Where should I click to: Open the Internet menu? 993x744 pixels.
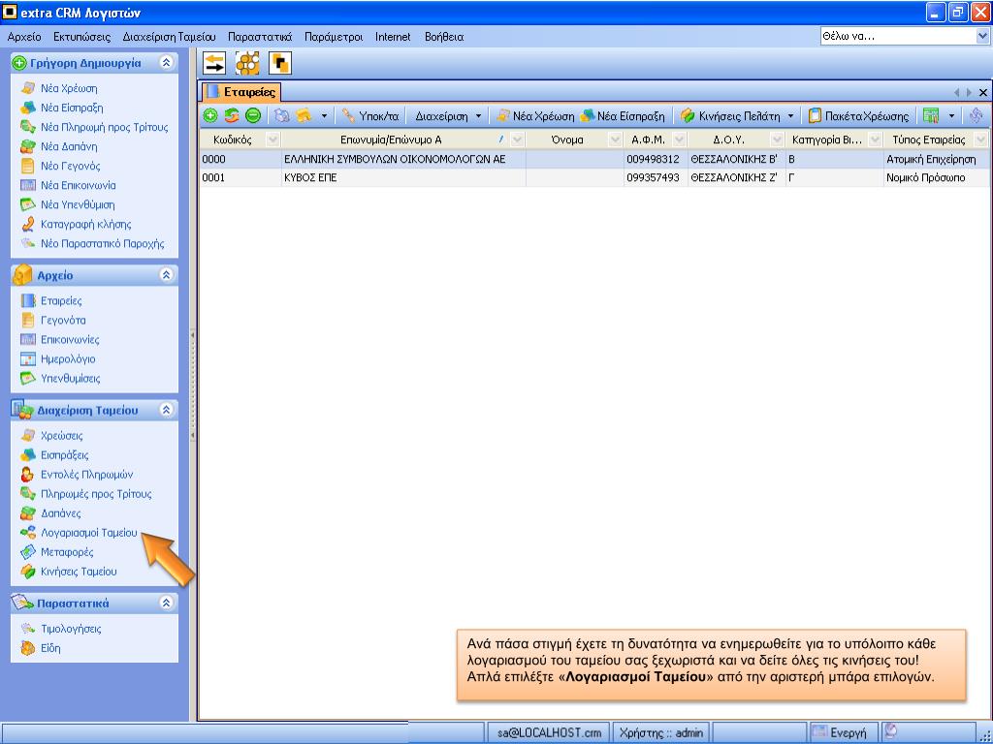pyautogui.click(x=393, y=37)
